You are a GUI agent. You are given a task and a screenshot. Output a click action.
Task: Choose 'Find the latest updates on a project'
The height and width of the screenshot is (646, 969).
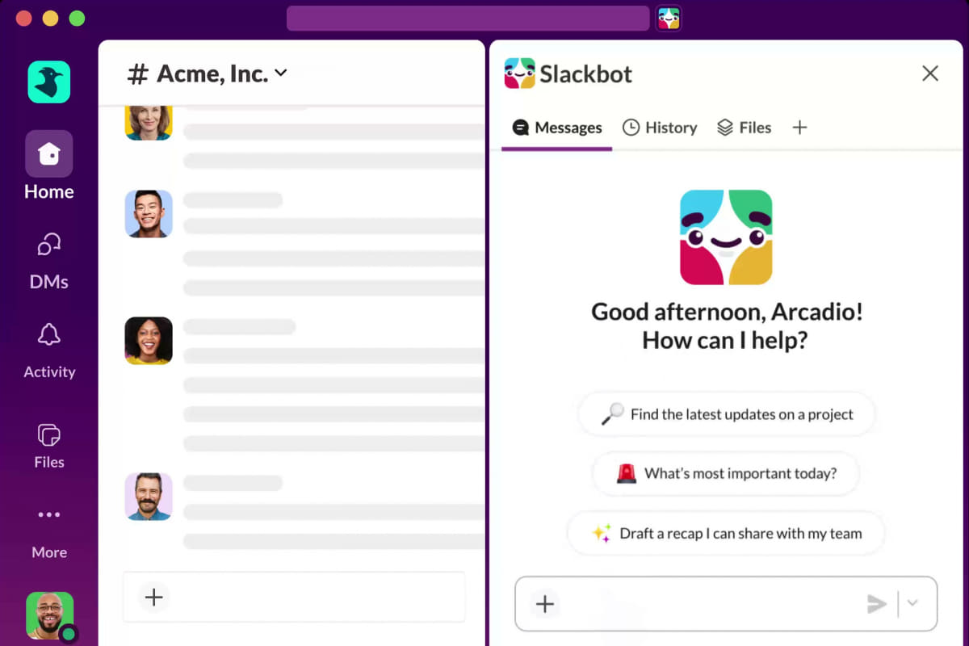[x=727, y=414]
